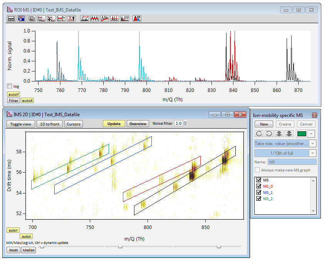
Task: Click the blue floppy-disk save icon
Action: click(21, 19)
